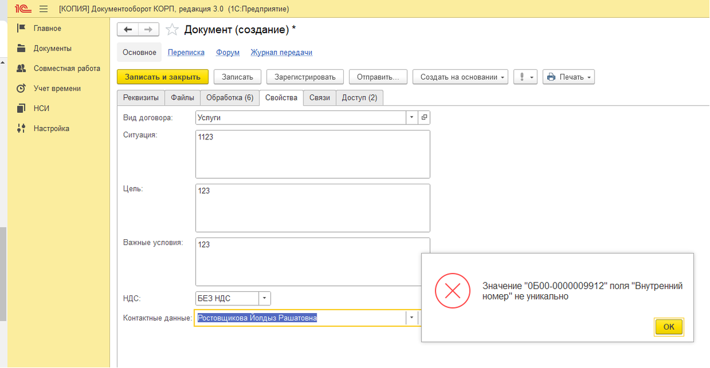Switch to the Реквизиты tab
This screenshot has height=368, width=710.
(x=140, y=98)
